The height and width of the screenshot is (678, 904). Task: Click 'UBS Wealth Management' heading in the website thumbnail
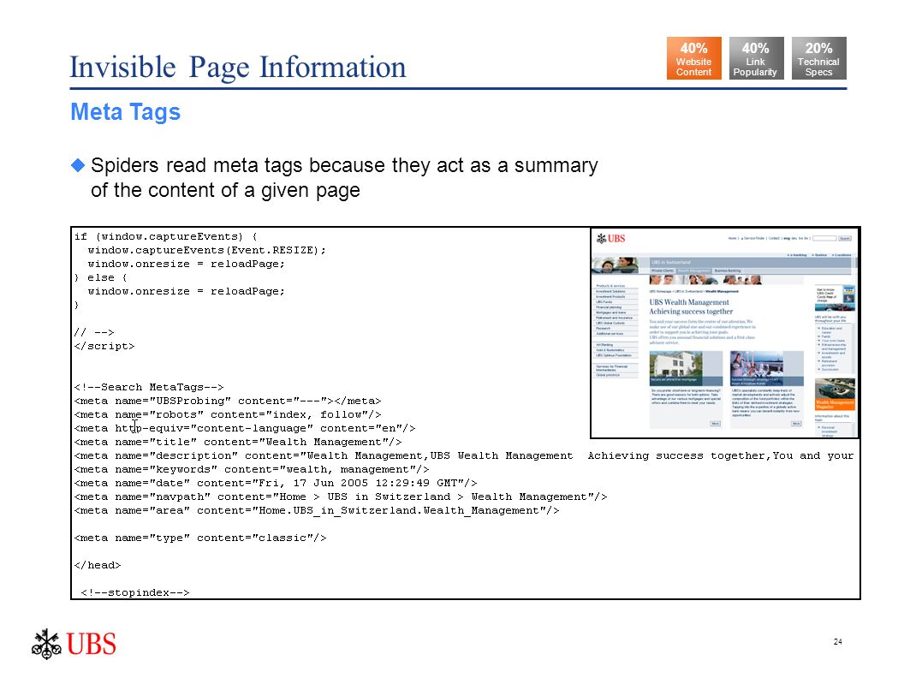point(689,302)
